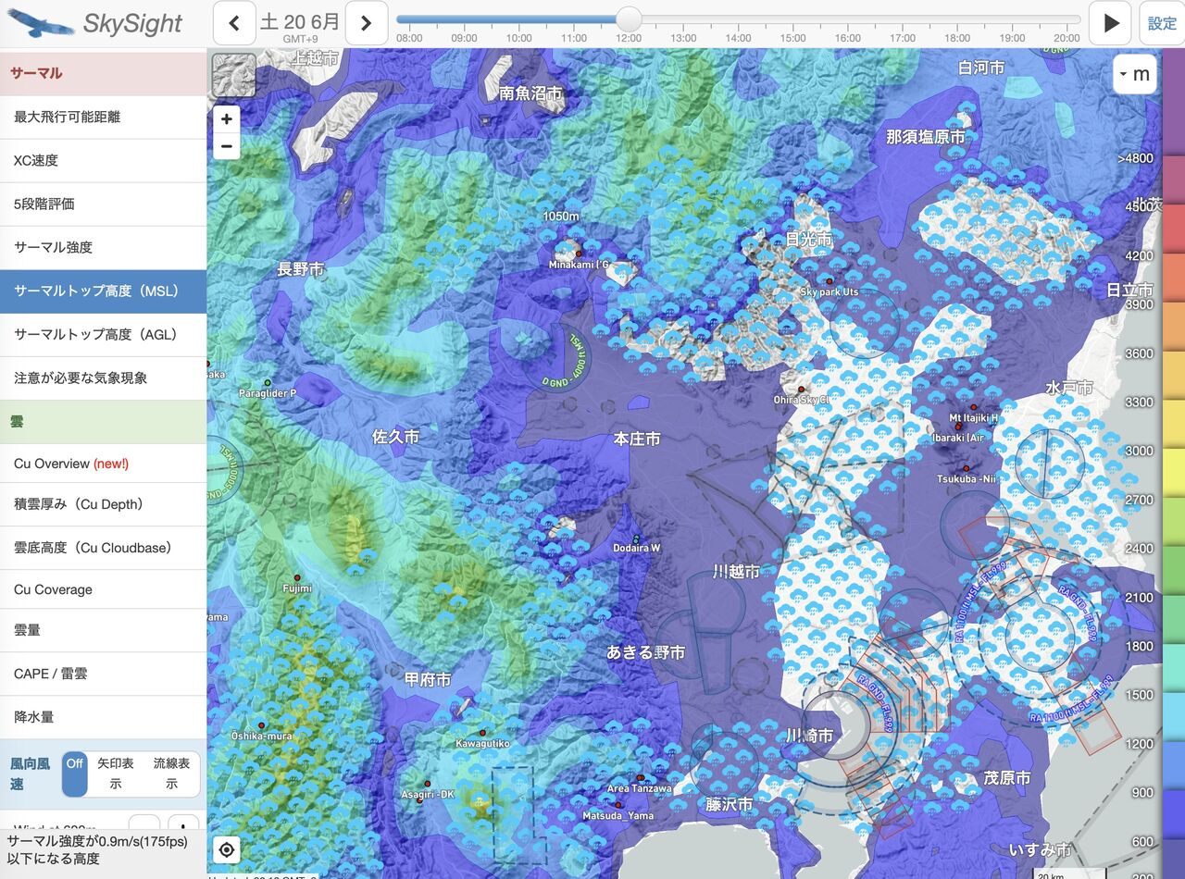Click the 1050m elevation label
Screen dimensions: 1185x879
point(561,217)
